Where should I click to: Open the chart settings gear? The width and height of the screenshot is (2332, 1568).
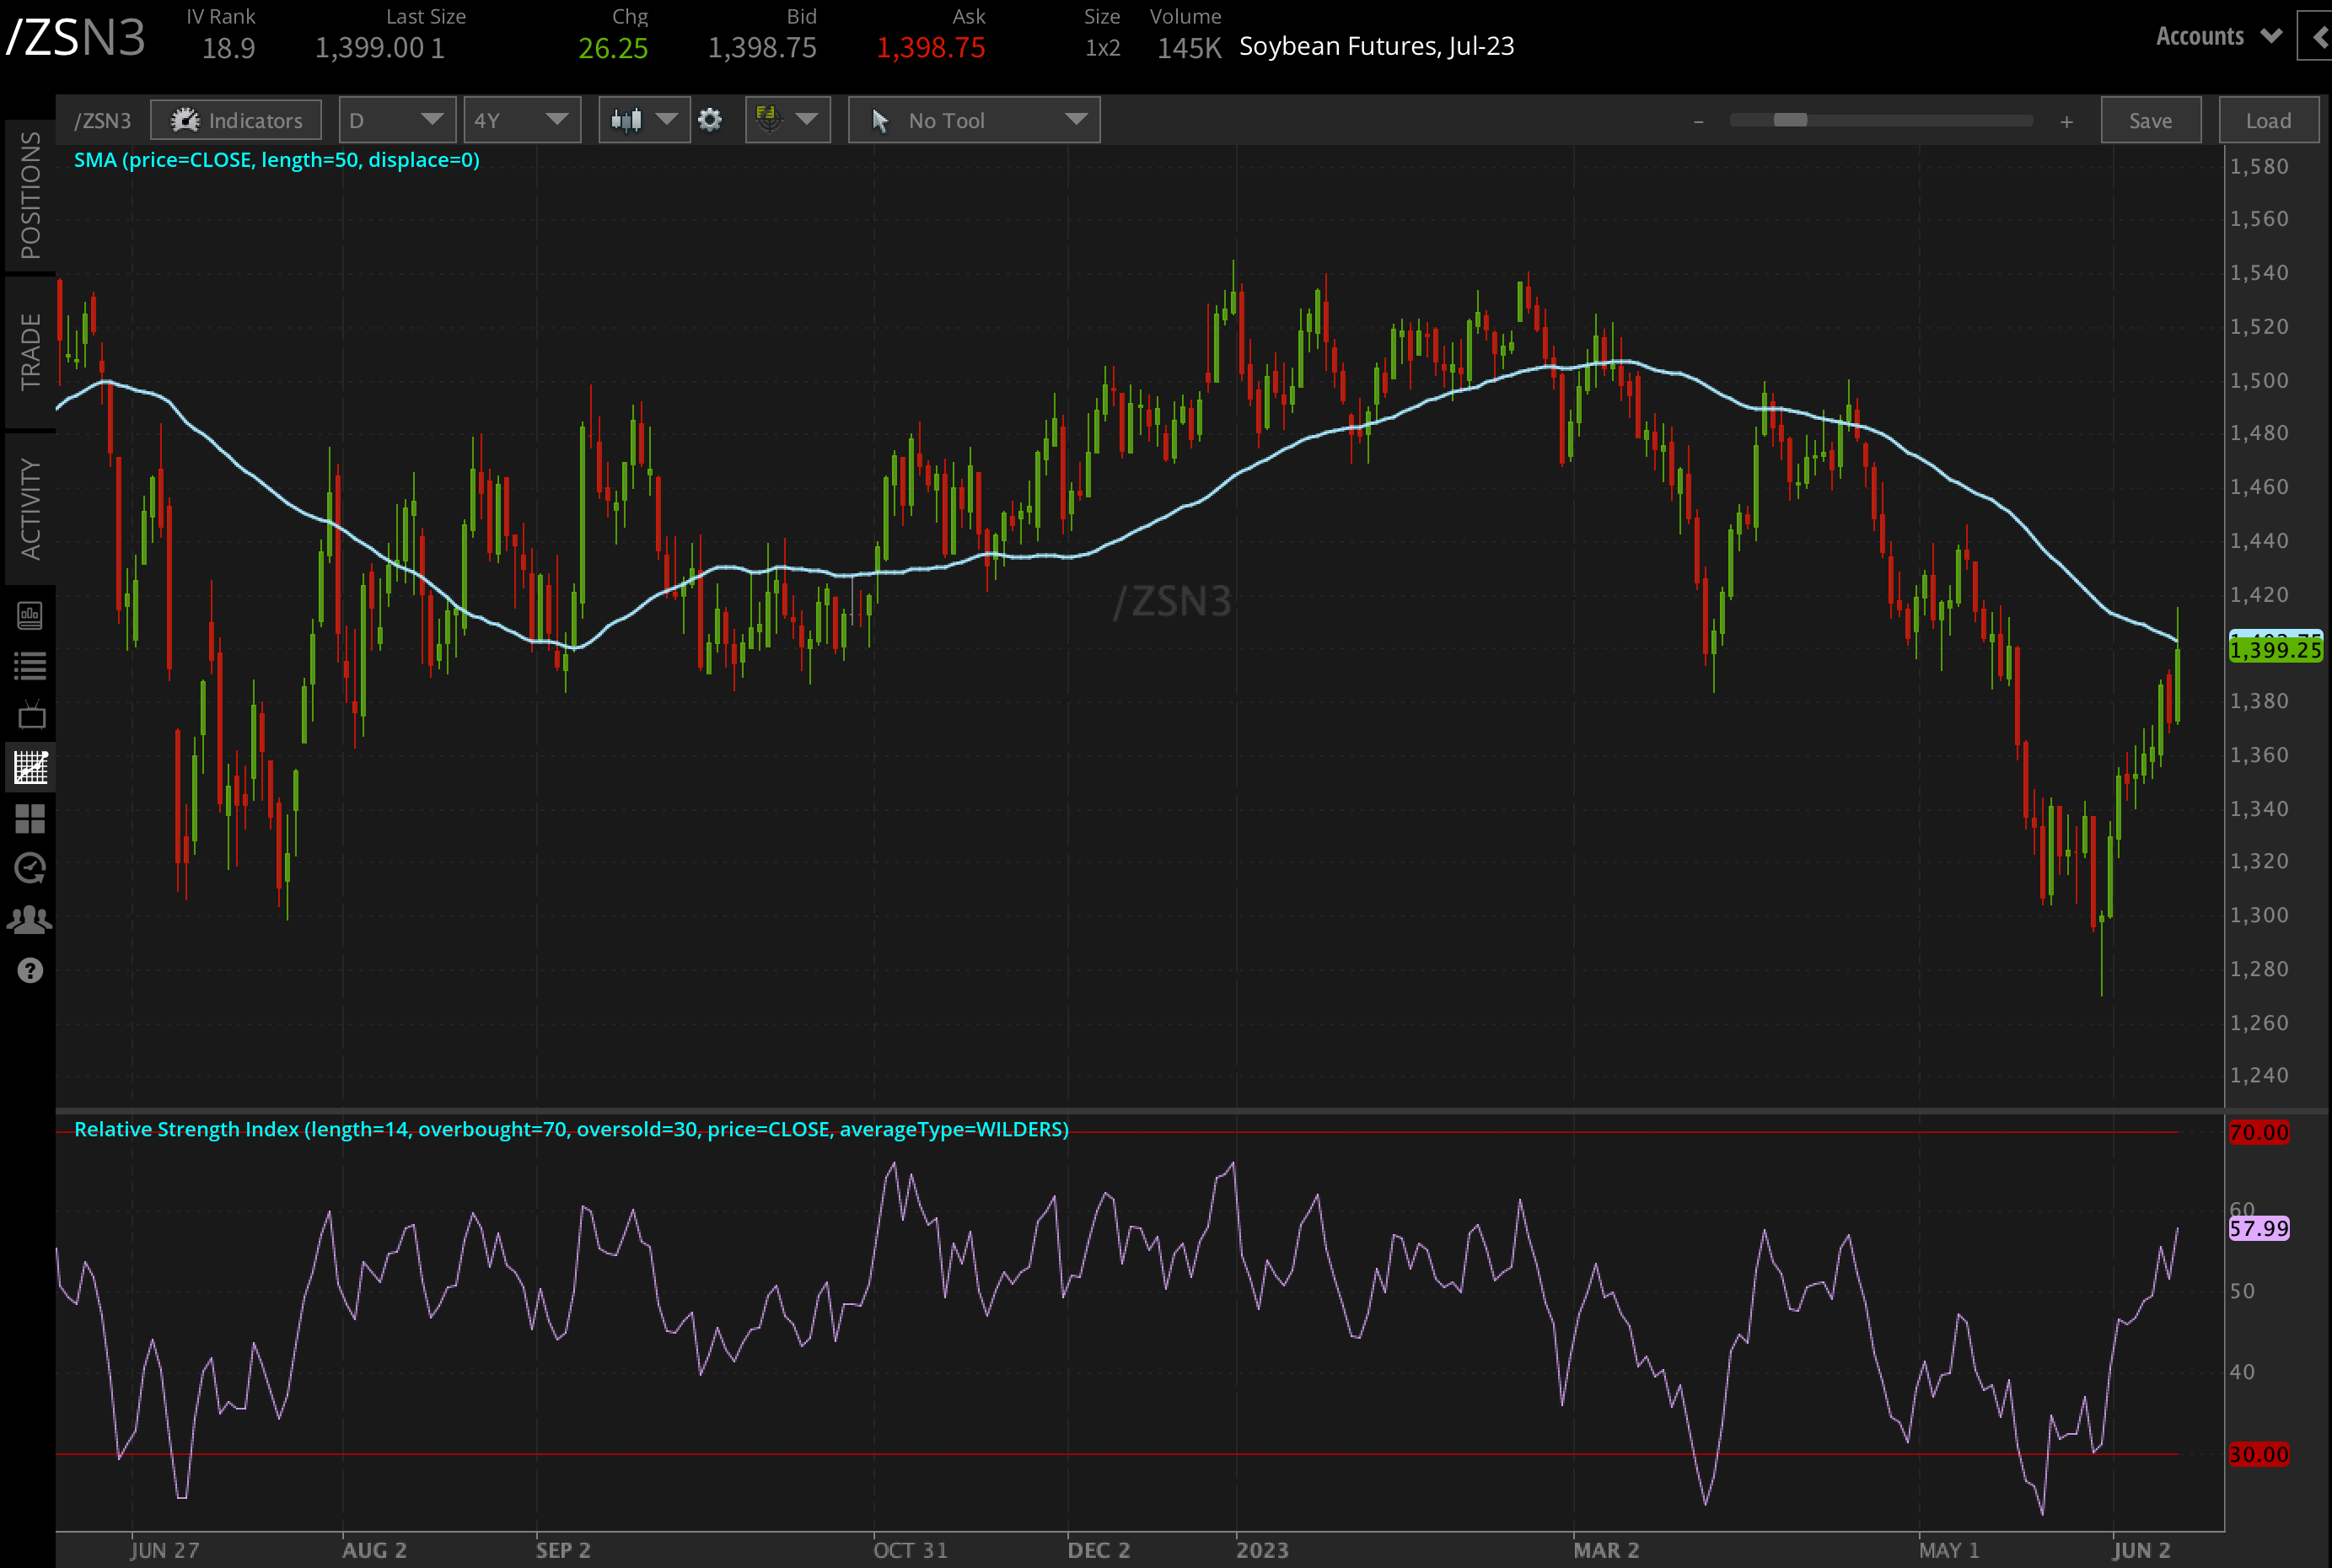tap(710, 121)
